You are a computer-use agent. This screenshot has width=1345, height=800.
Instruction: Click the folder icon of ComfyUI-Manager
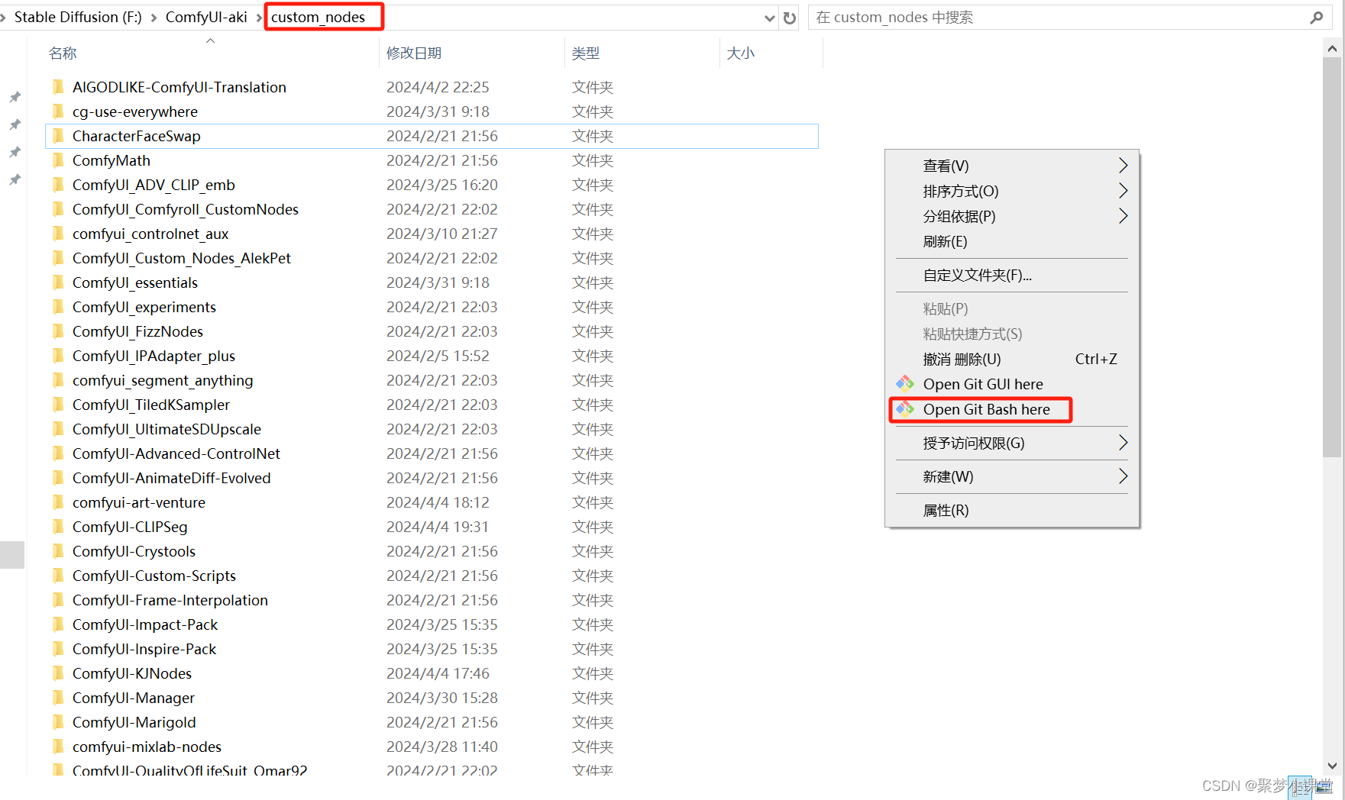[x=58, y=698]
